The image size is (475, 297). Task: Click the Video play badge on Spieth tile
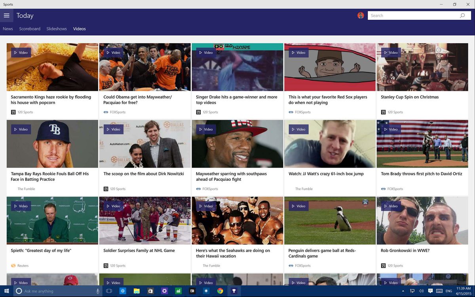21,206
